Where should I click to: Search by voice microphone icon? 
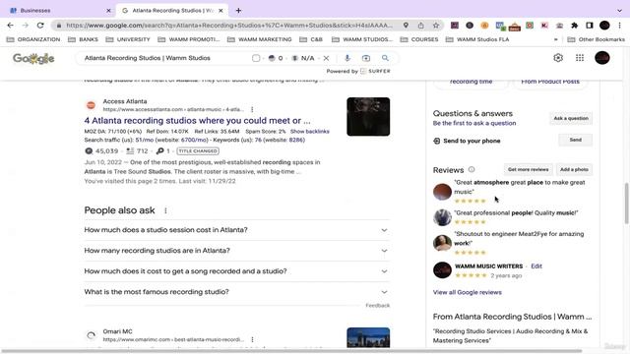click(x=347, y=58)
